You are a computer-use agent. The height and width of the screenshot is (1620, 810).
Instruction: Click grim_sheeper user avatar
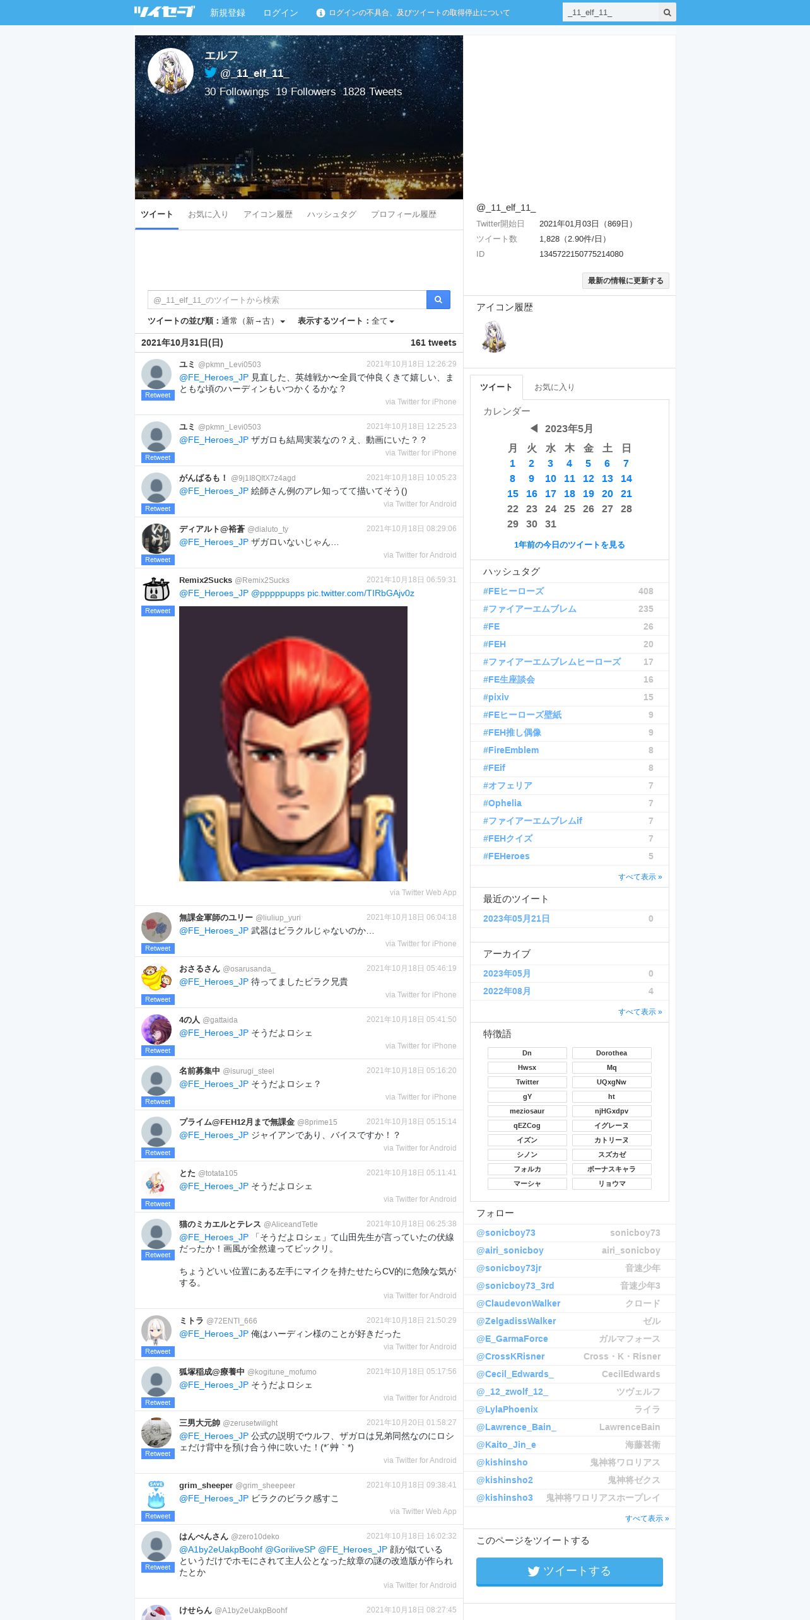156,1495
